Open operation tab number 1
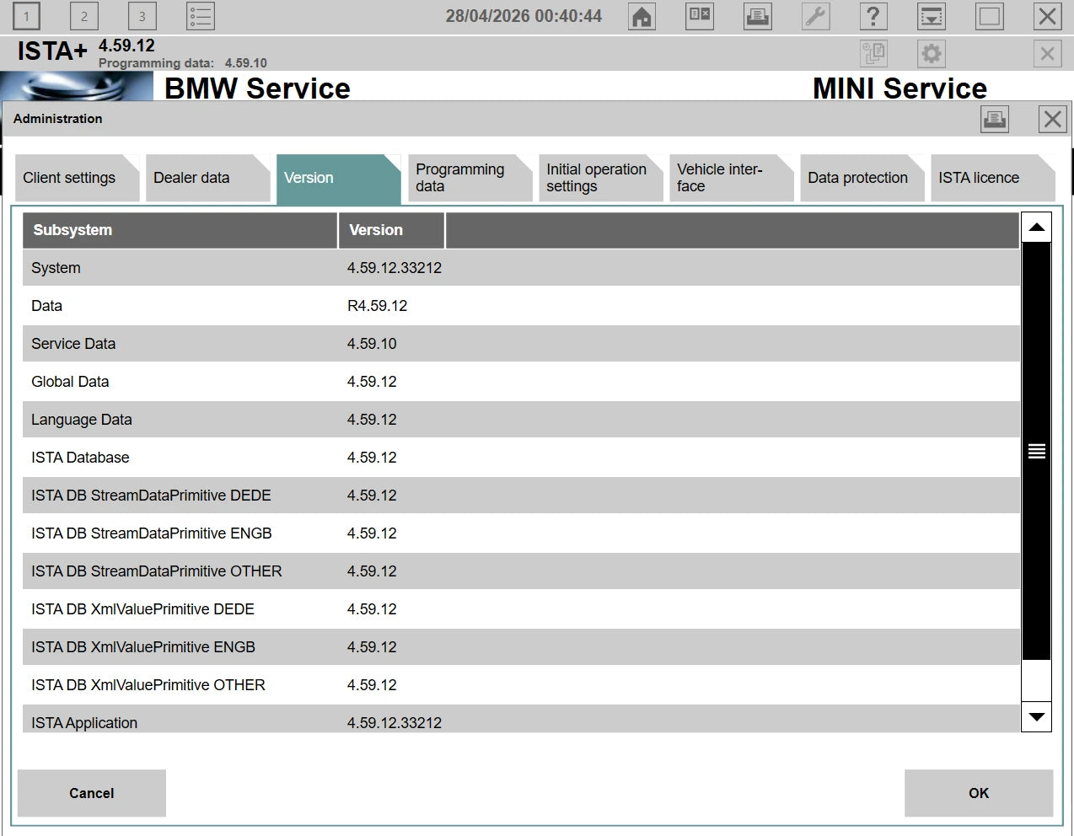Screen dimensions: 1074x836 27,16
